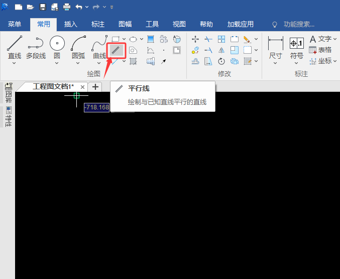Expand the dropdown under 圆
The image size is (340, 279).
click(57, 63)
